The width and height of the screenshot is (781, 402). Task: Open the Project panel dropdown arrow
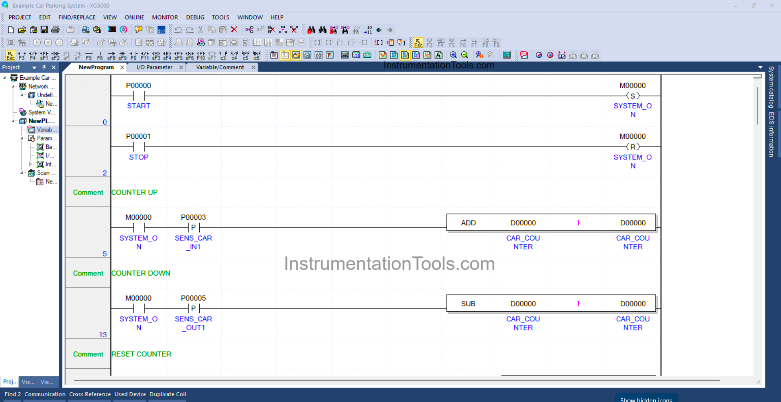point(34,68)
